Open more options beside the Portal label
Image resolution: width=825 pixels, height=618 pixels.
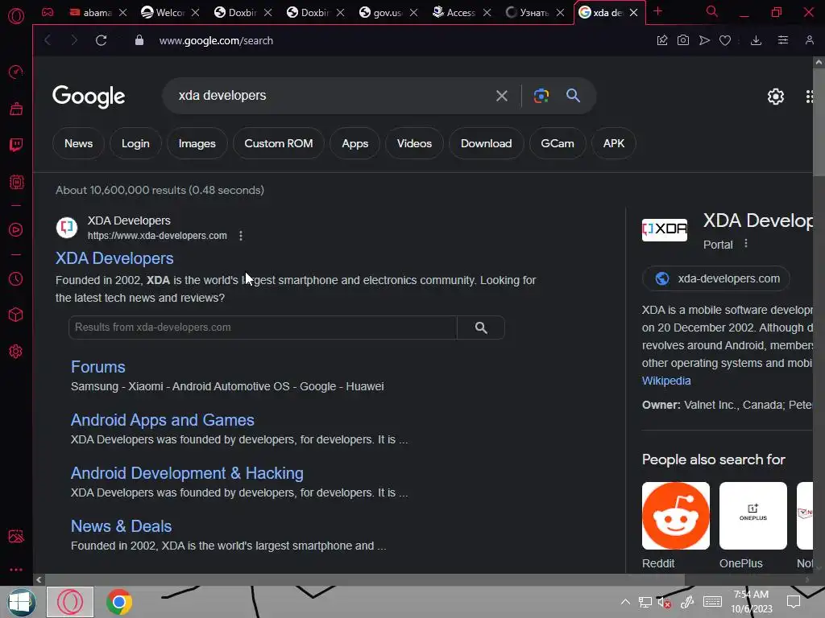(745, 244)
